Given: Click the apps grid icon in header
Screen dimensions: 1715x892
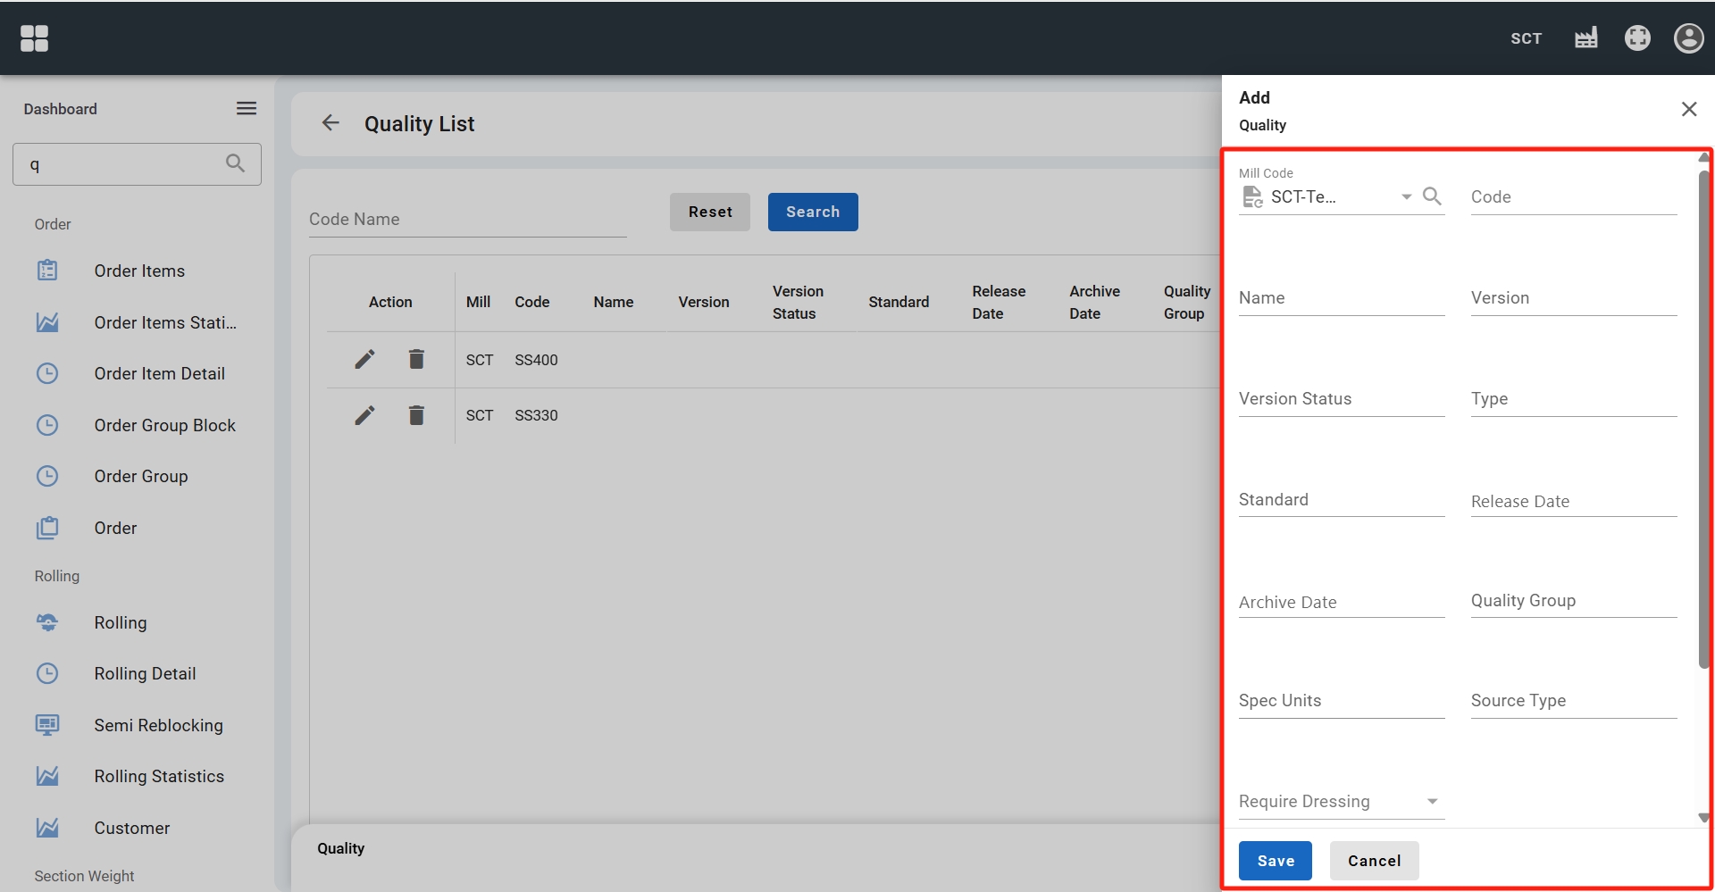Looking at the screenshot, I should point(34,38).
